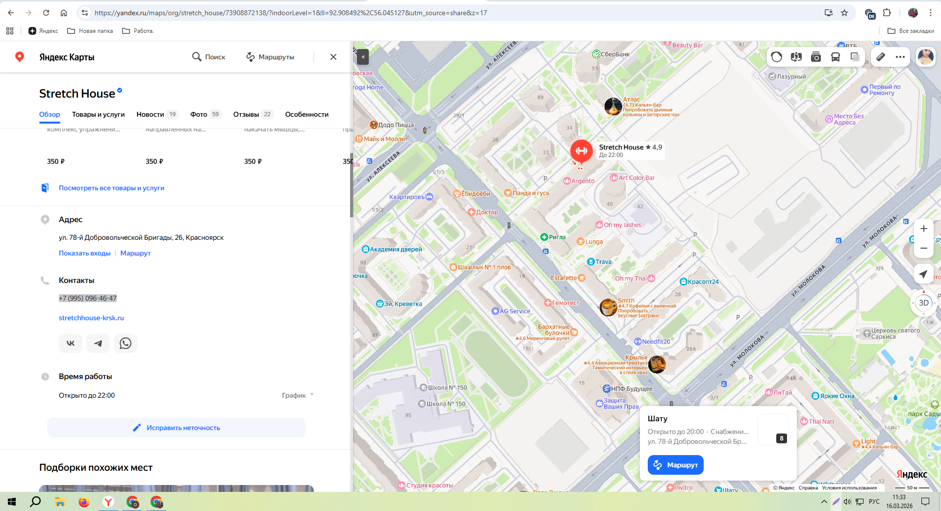Click the Крылья place marker photo
The width and height of the screenshot is (941, 511).
pos(657,364)
